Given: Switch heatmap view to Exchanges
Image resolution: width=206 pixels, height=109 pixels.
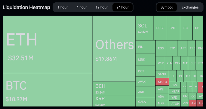Looking at the screenshot, I should point(190,7).
